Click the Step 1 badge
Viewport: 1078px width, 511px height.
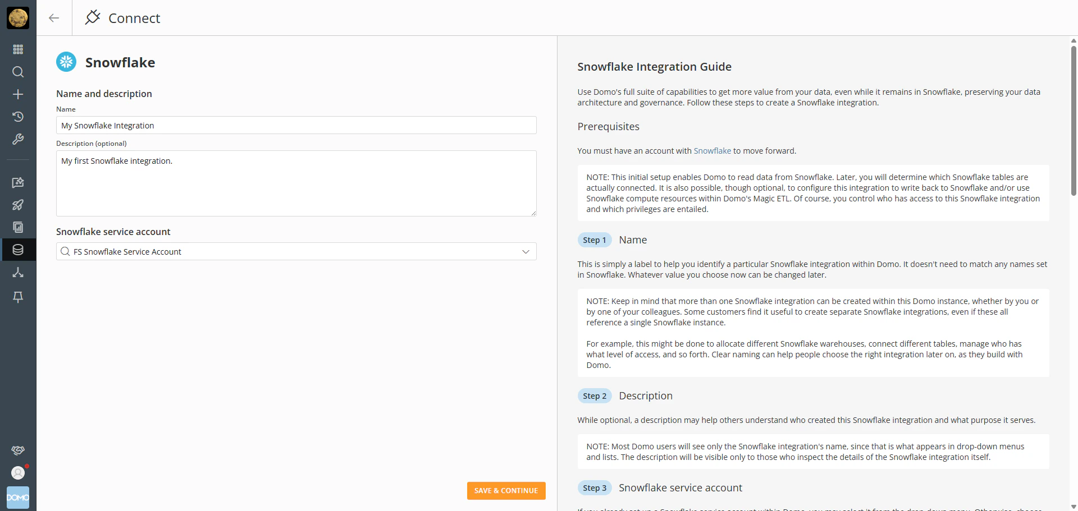pos(595,240)
